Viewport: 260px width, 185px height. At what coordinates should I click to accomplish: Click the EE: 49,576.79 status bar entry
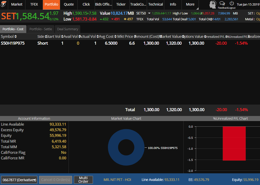[x=199, y=180]
